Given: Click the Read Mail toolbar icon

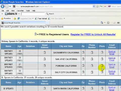Looking at the screenshot, I should [x=114, y=22].
